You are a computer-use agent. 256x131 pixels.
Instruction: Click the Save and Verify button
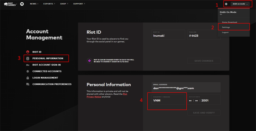(204, 113)
